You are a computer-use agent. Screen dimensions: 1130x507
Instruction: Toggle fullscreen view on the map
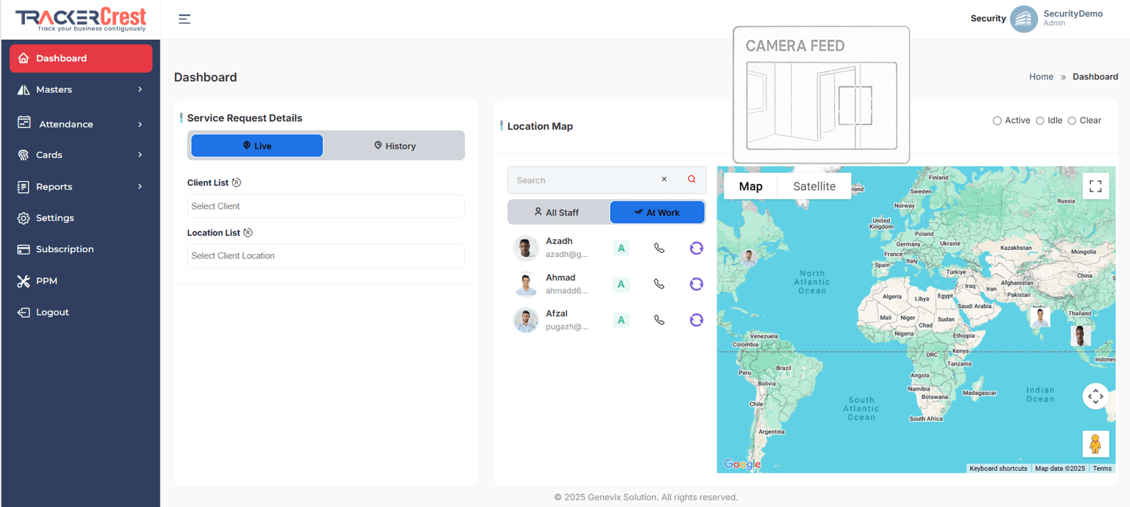coord(1096,186)
